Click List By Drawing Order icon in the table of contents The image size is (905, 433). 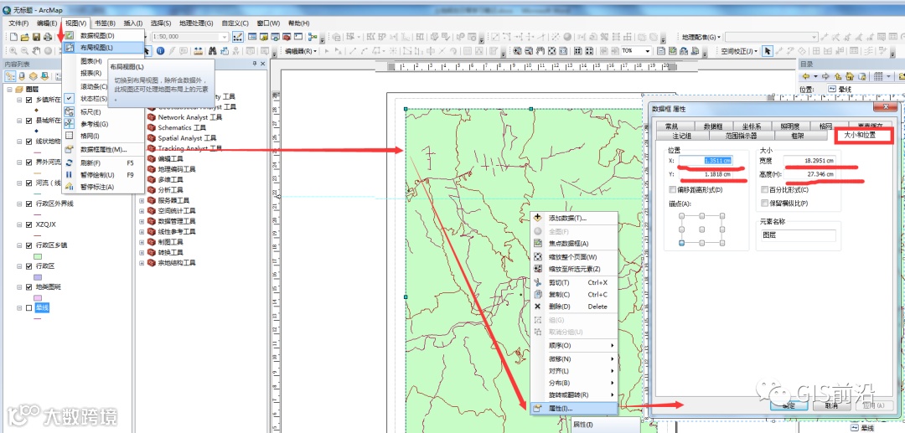click(11, 76)
